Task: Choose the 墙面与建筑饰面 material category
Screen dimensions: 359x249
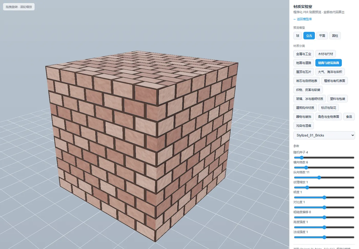Action: click(328, 63)
